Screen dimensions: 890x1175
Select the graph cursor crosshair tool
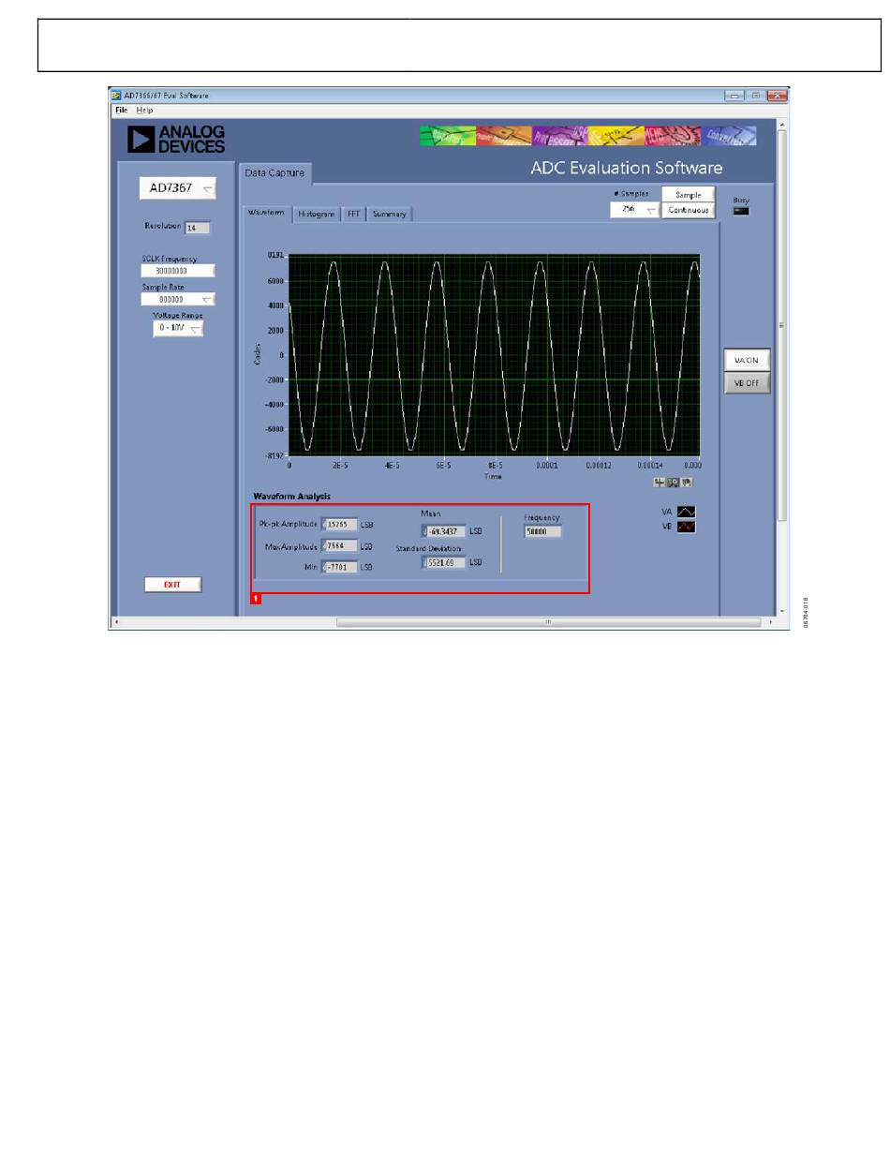[x=660, y=483]
